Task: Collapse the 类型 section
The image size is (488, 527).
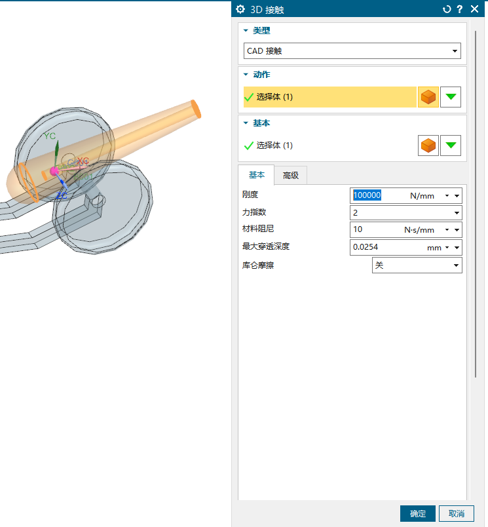Action: [246, 31]
